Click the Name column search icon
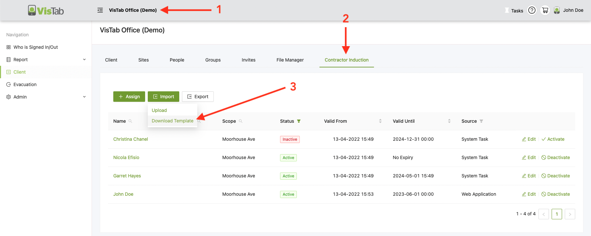591x236 pixels. pos(130,121)
